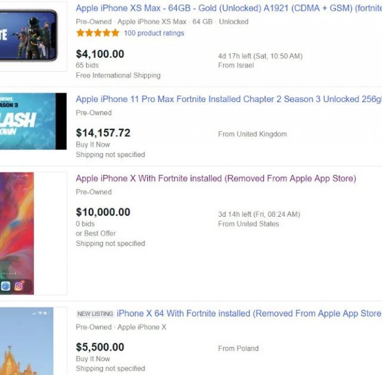Image resolution: width=382 pixels, height=375 pixels.
Task: View the 100 product ratings
Action: 154,33
